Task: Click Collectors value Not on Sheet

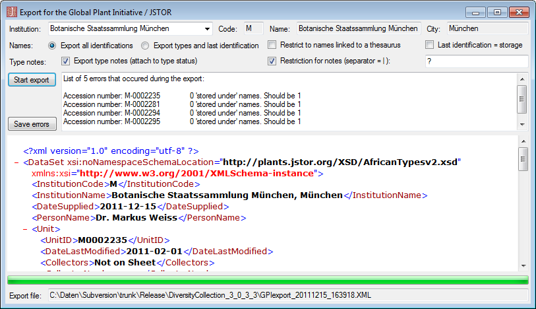Action: coord(125,263)
